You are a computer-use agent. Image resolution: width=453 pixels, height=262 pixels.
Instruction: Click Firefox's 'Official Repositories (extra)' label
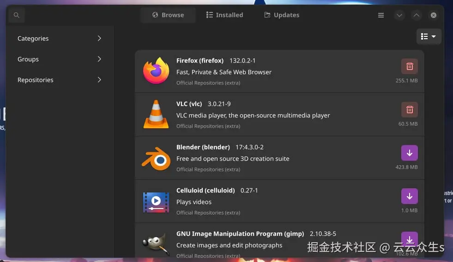pos(208,83)
